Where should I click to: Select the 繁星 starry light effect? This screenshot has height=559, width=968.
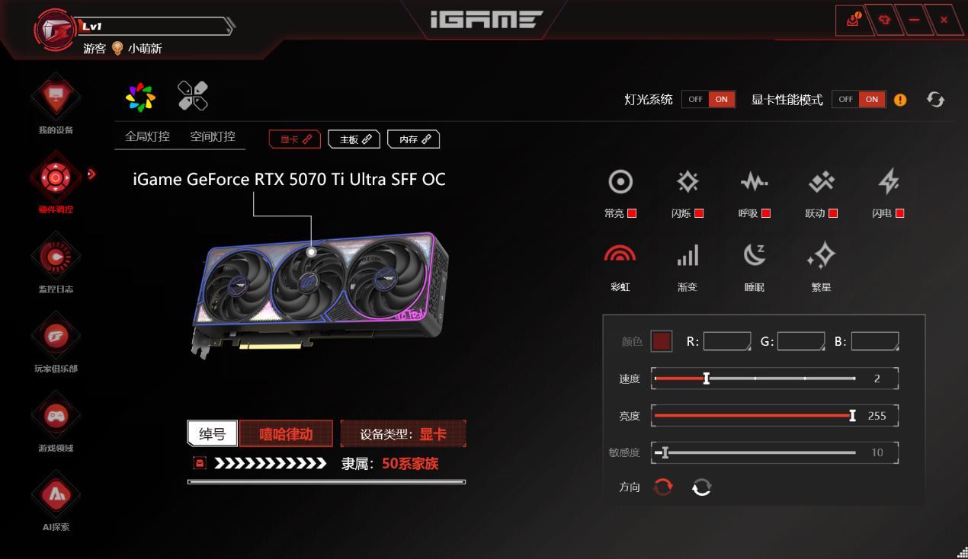821,255
